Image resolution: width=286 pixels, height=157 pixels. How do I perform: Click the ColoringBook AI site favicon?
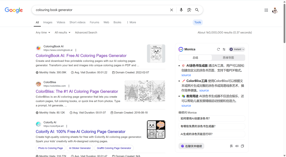click(x=38, y=48)
